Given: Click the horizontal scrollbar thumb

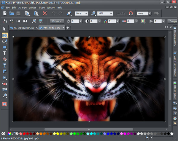Looking at the screenshot, I should 89,129.
